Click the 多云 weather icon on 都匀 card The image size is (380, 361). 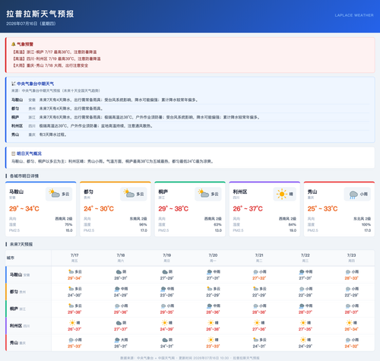129,194
